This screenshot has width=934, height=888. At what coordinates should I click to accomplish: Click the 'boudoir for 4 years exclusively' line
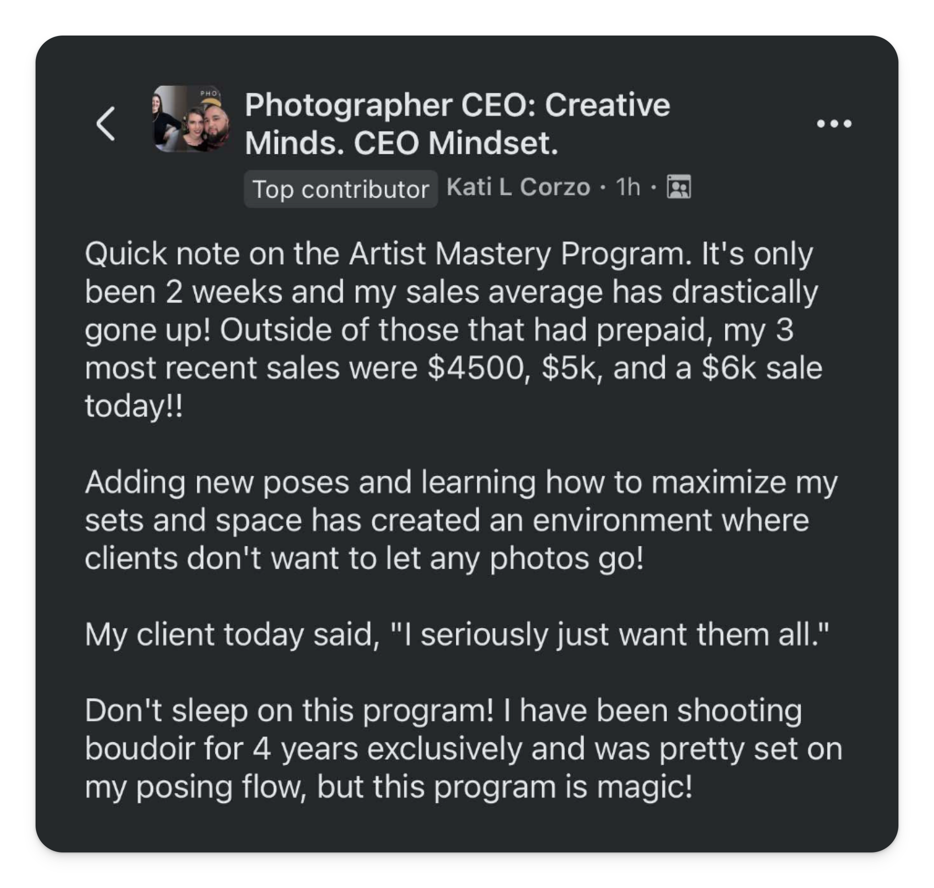303,749
